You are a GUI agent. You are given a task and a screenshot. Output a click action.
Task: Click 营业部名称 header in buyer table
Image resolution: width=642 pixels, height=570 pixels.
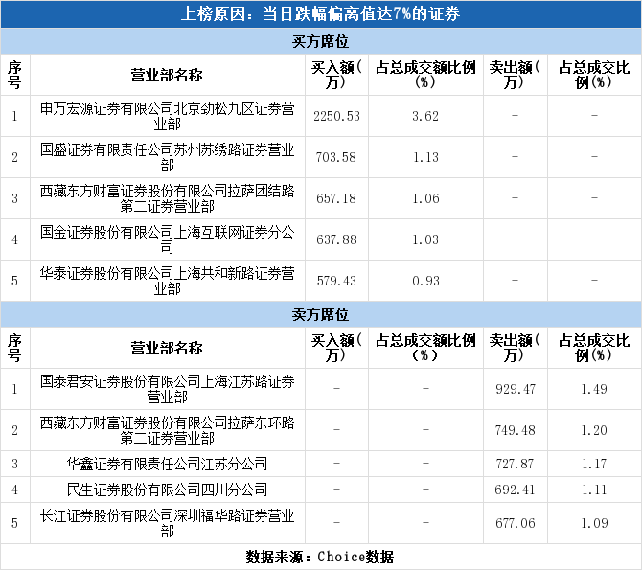tap(167, 75)
